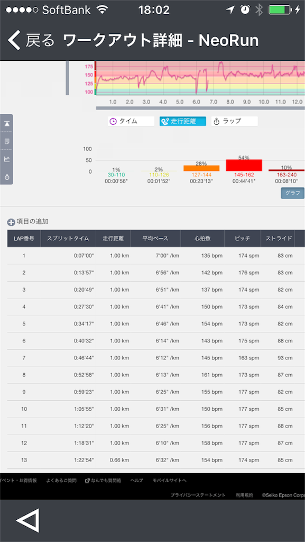The width and height of the screenshot is (305, 542).
Task: Click pace 6'51" /km in lap 3
Action: tap(168, 290)
